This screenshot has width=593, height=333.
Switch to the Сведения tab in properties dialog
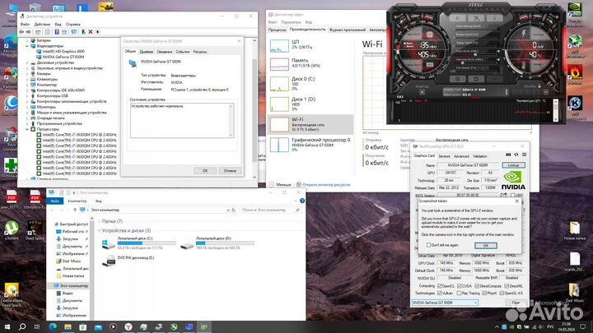165,52
